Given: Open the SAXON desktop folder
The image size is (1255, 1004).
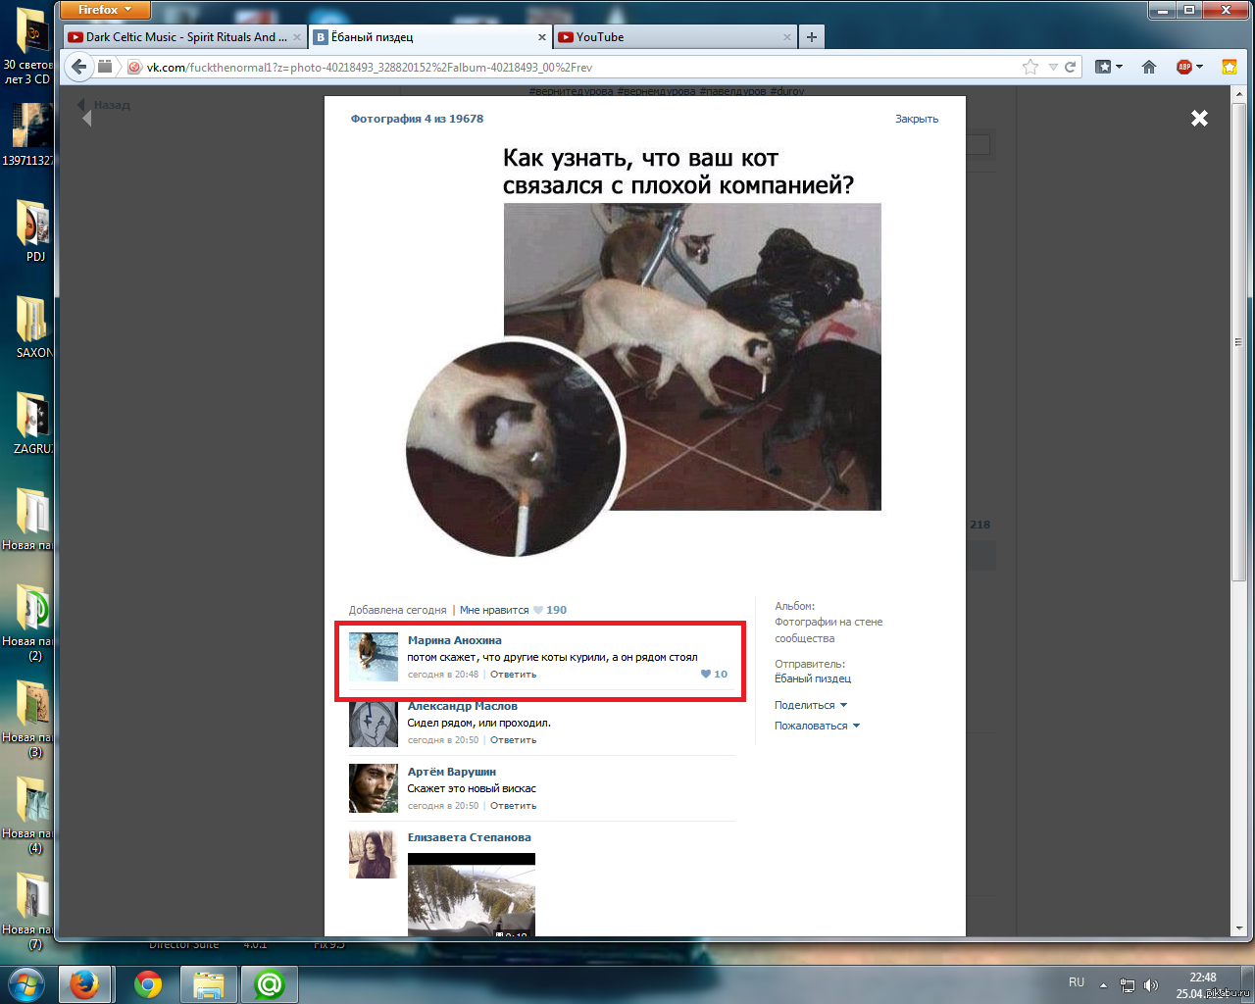Looking at the screenshot, I should tap(33, 326).
